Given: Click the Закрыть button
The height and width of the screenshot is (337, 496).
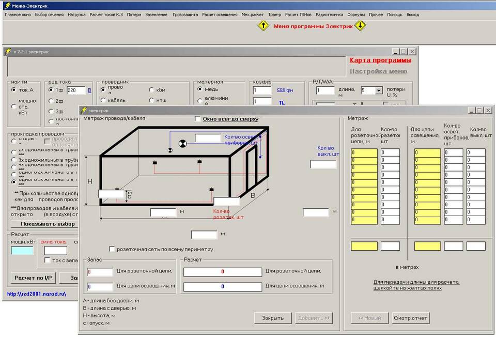Looking at the screenshot, I should (273, 318).
